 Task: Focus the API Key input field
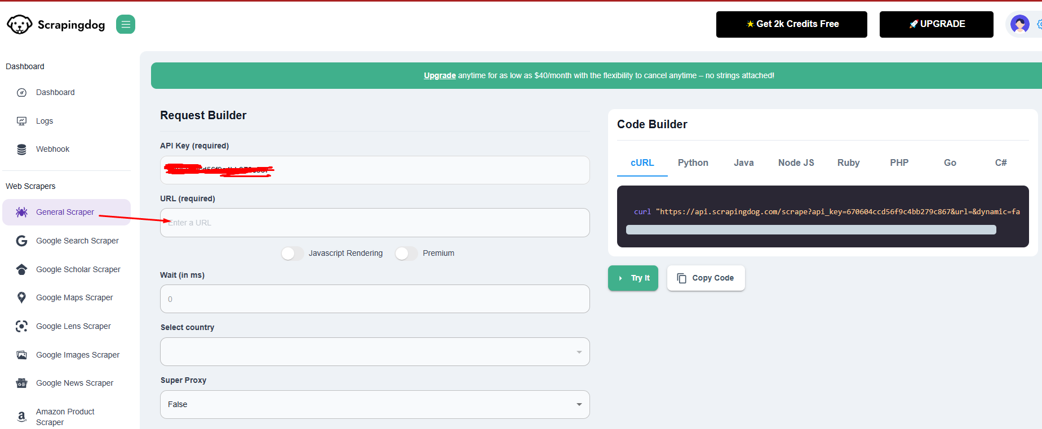tap(375, 170)
